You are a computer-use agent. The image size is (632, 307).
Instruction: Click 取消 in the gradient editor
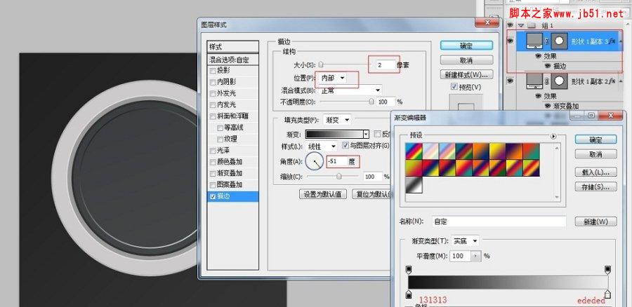[595, 154]
